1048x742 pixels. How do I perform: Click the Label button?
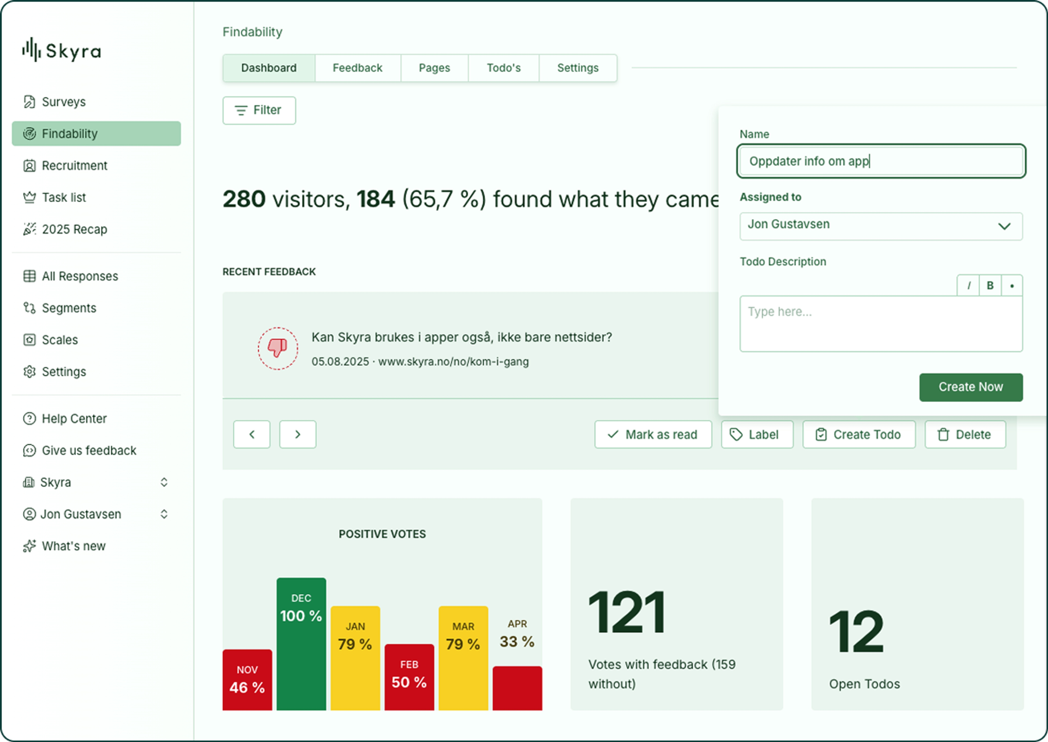(757, 434)
